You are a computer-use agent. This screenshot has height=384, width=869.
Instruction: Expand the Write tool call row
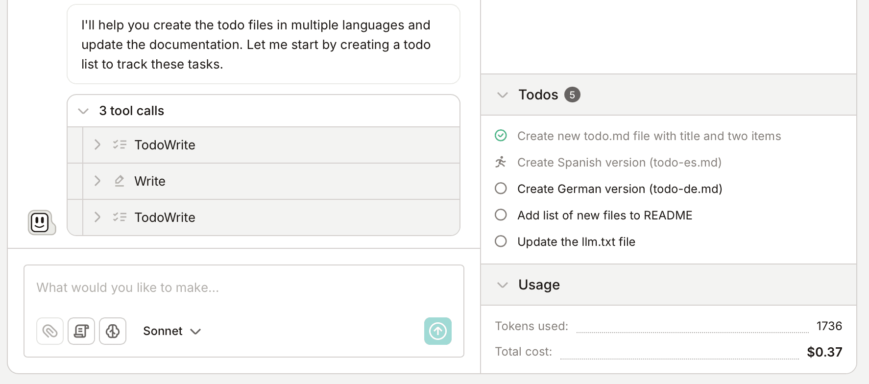pos(97,181)
